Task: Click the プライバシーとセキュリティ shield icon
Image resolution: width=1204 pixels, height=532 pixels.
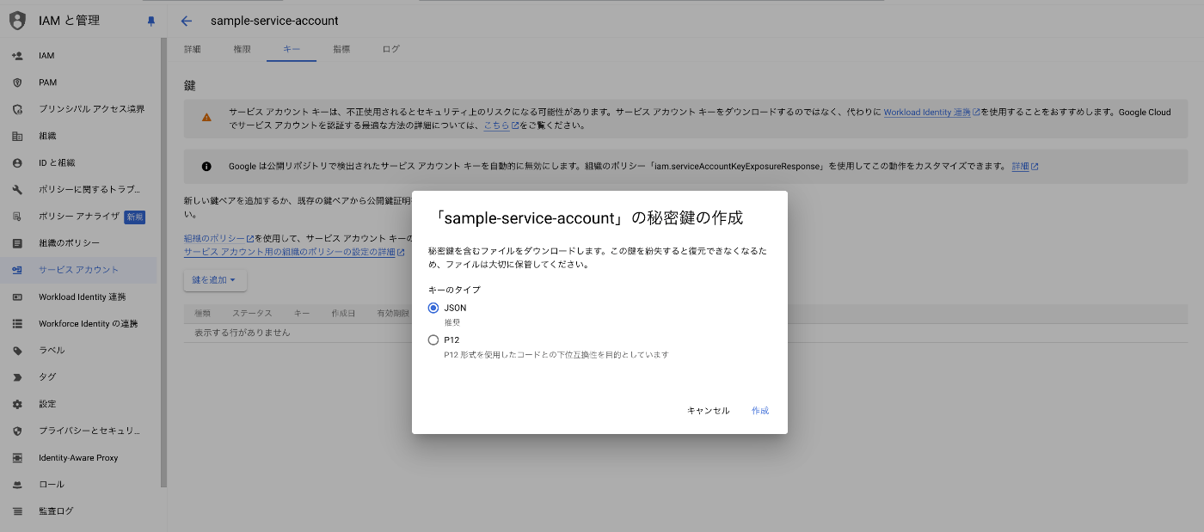Action: (17, 431)
